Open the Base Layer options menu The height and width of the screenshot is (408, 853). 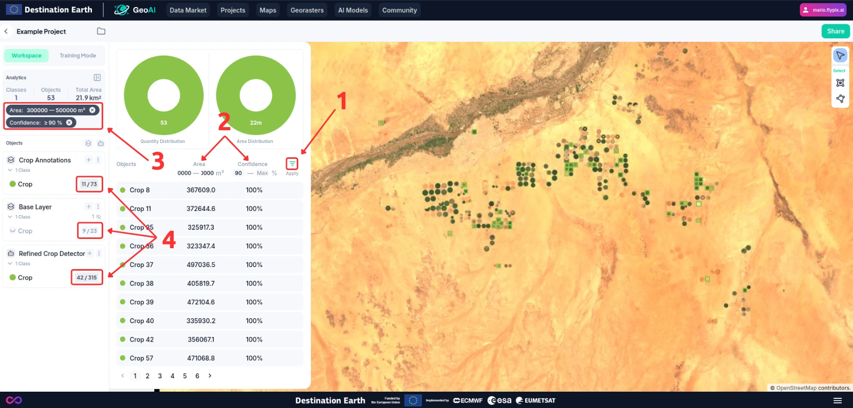pos(98,207)
